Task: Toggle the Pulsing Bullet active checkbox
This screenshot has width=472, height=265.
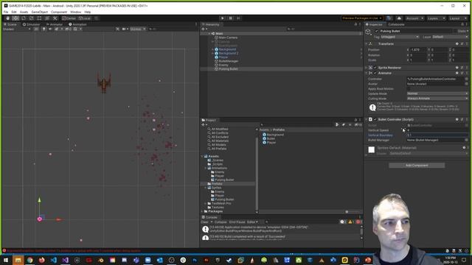Action: click(x=376, y=31)
